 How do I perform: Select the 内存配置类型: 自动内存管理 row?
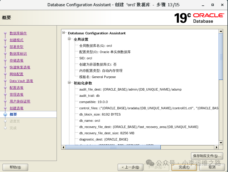(101, 71)
